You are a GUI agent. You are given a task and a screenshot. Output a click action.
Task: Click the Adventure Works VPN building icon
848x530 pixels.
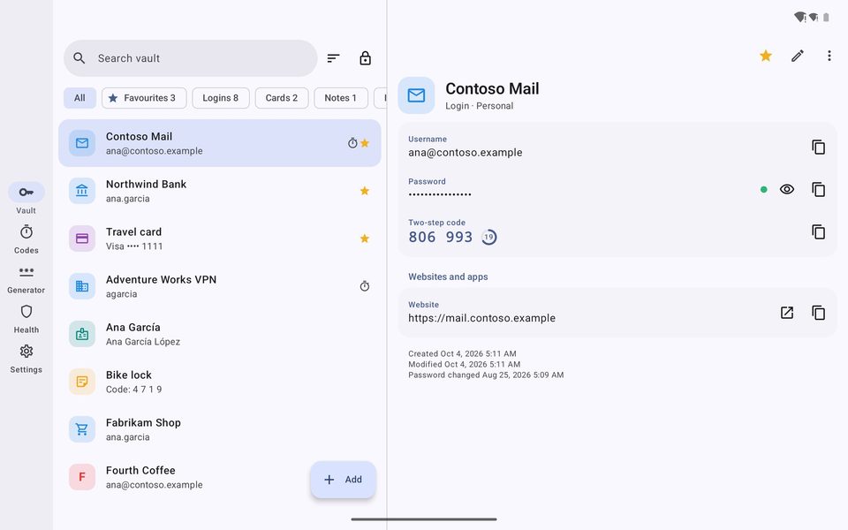pyautogui.click(x=81, y=286)
